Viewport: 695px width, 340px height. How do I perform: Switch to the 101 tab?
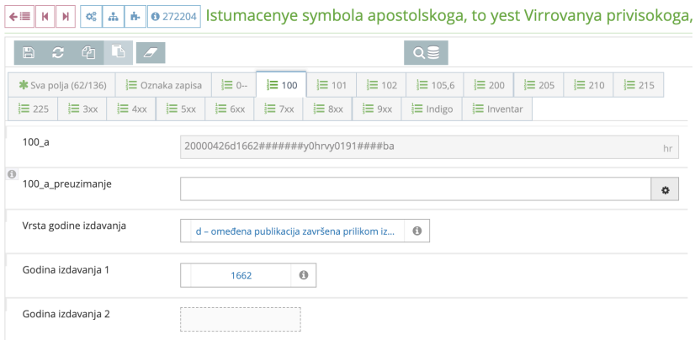pyautogui.click(x=332, y=85)
